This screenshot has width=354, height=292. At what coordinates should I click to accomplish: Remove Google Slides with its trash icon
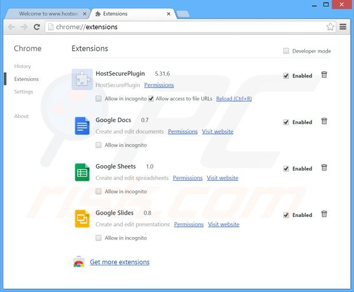pyautogui.click(x=324, y=214)
